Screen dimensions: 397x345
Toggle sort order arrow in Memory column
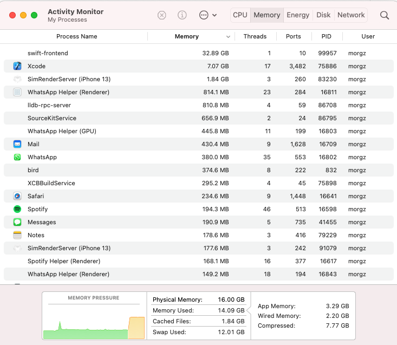coord(228,37)
